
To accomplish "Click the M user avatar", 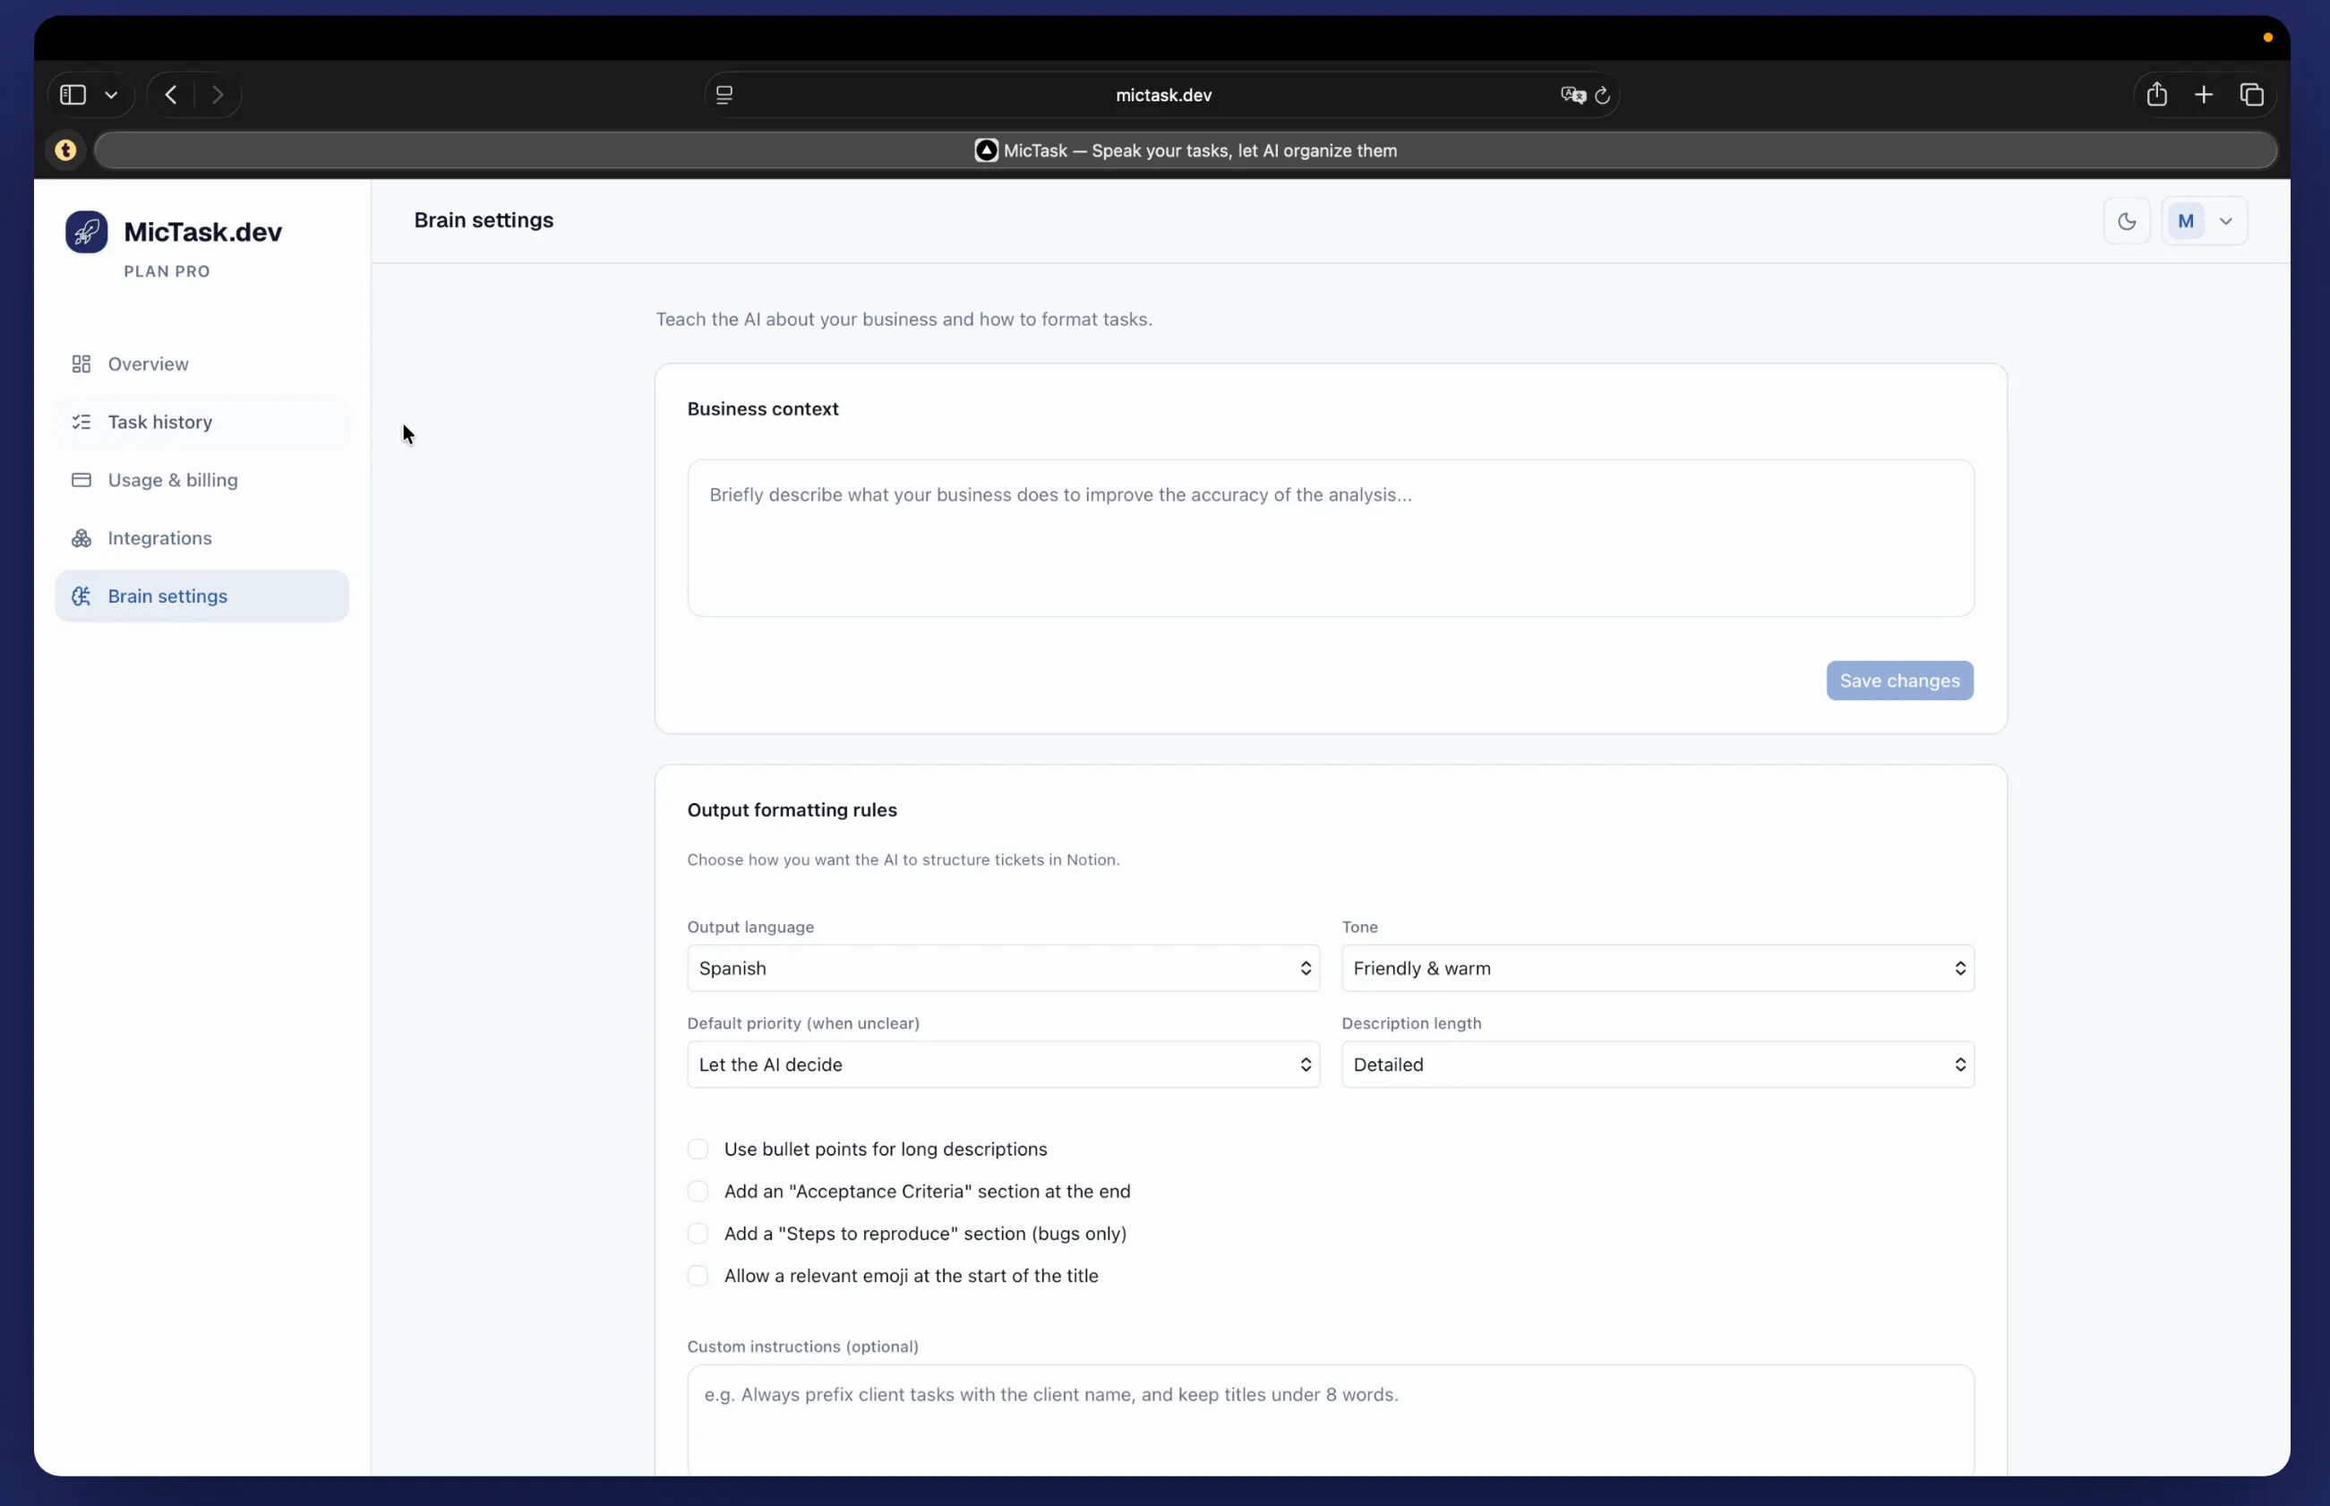I will pos(2185,221).
